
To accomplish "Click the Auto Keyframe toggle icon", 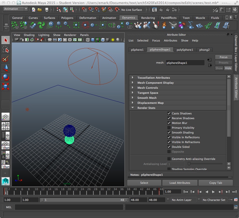I will (230, 200).
